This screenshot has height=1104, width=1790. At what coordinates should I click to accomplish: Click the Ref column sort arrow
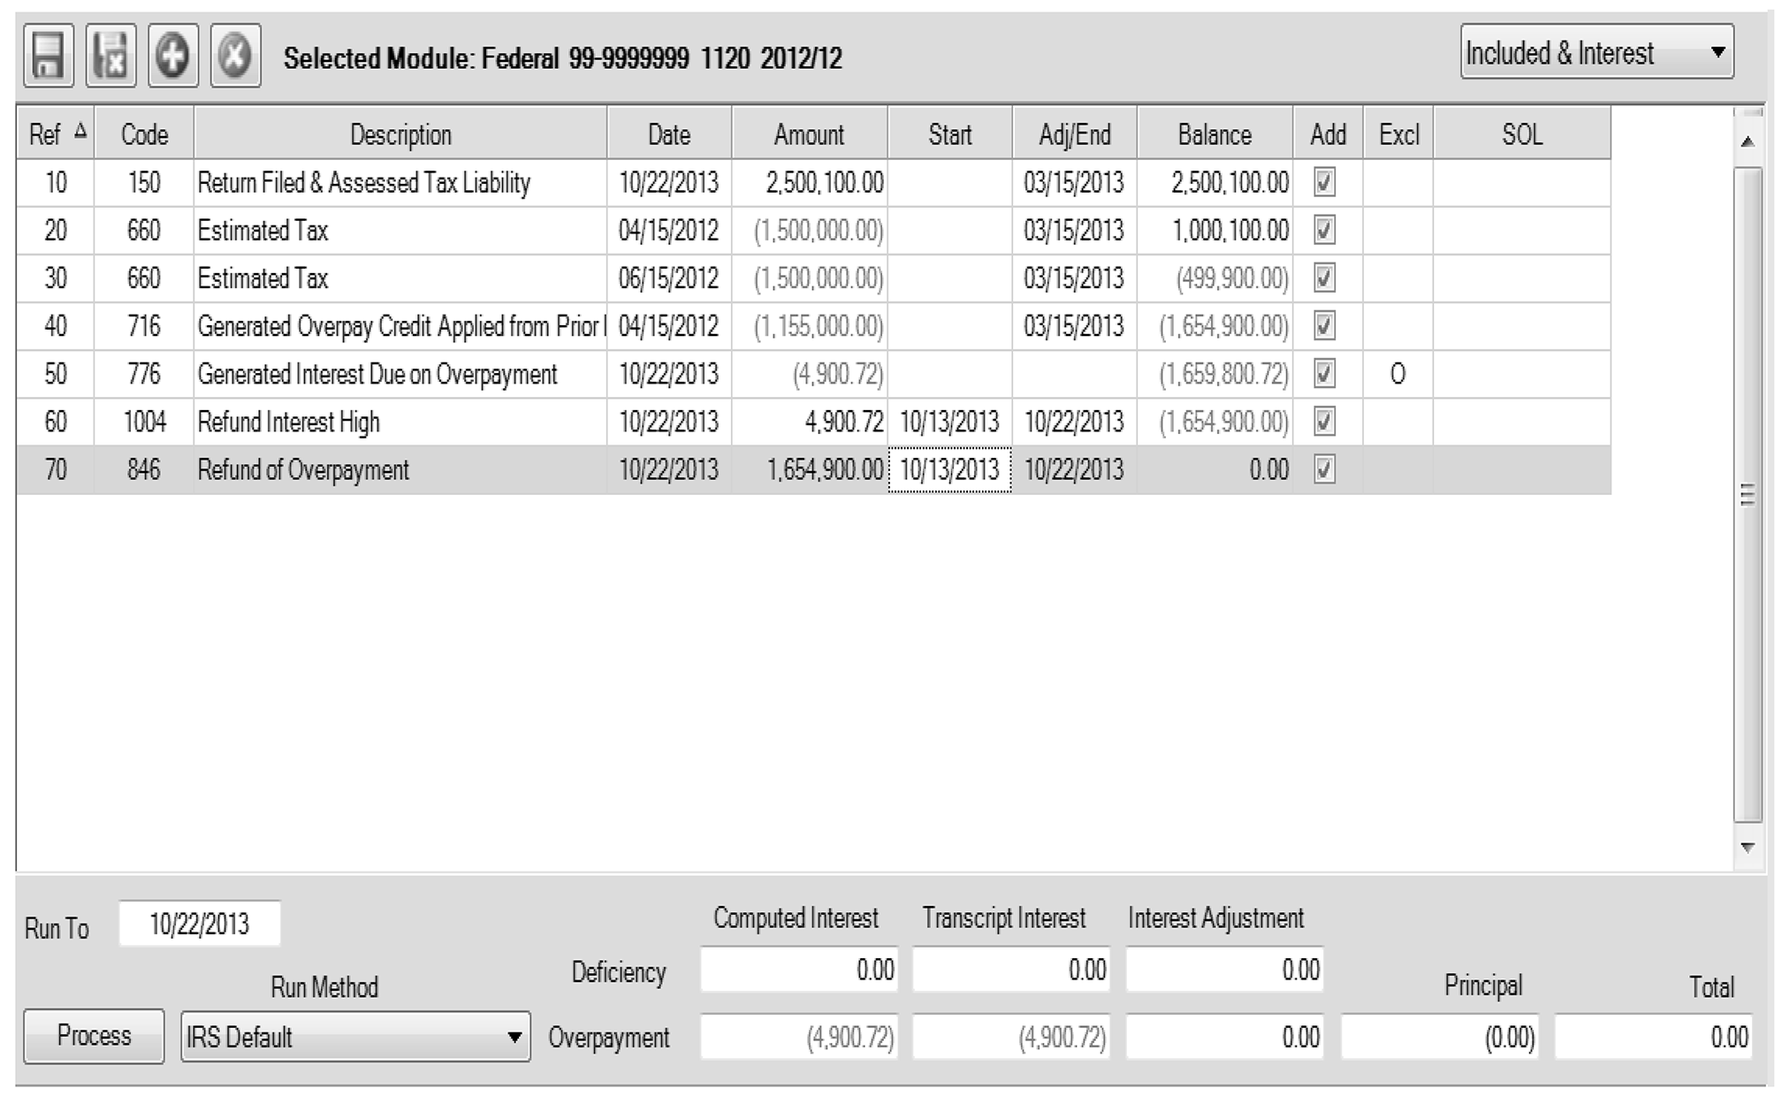(x=80, y=132)
